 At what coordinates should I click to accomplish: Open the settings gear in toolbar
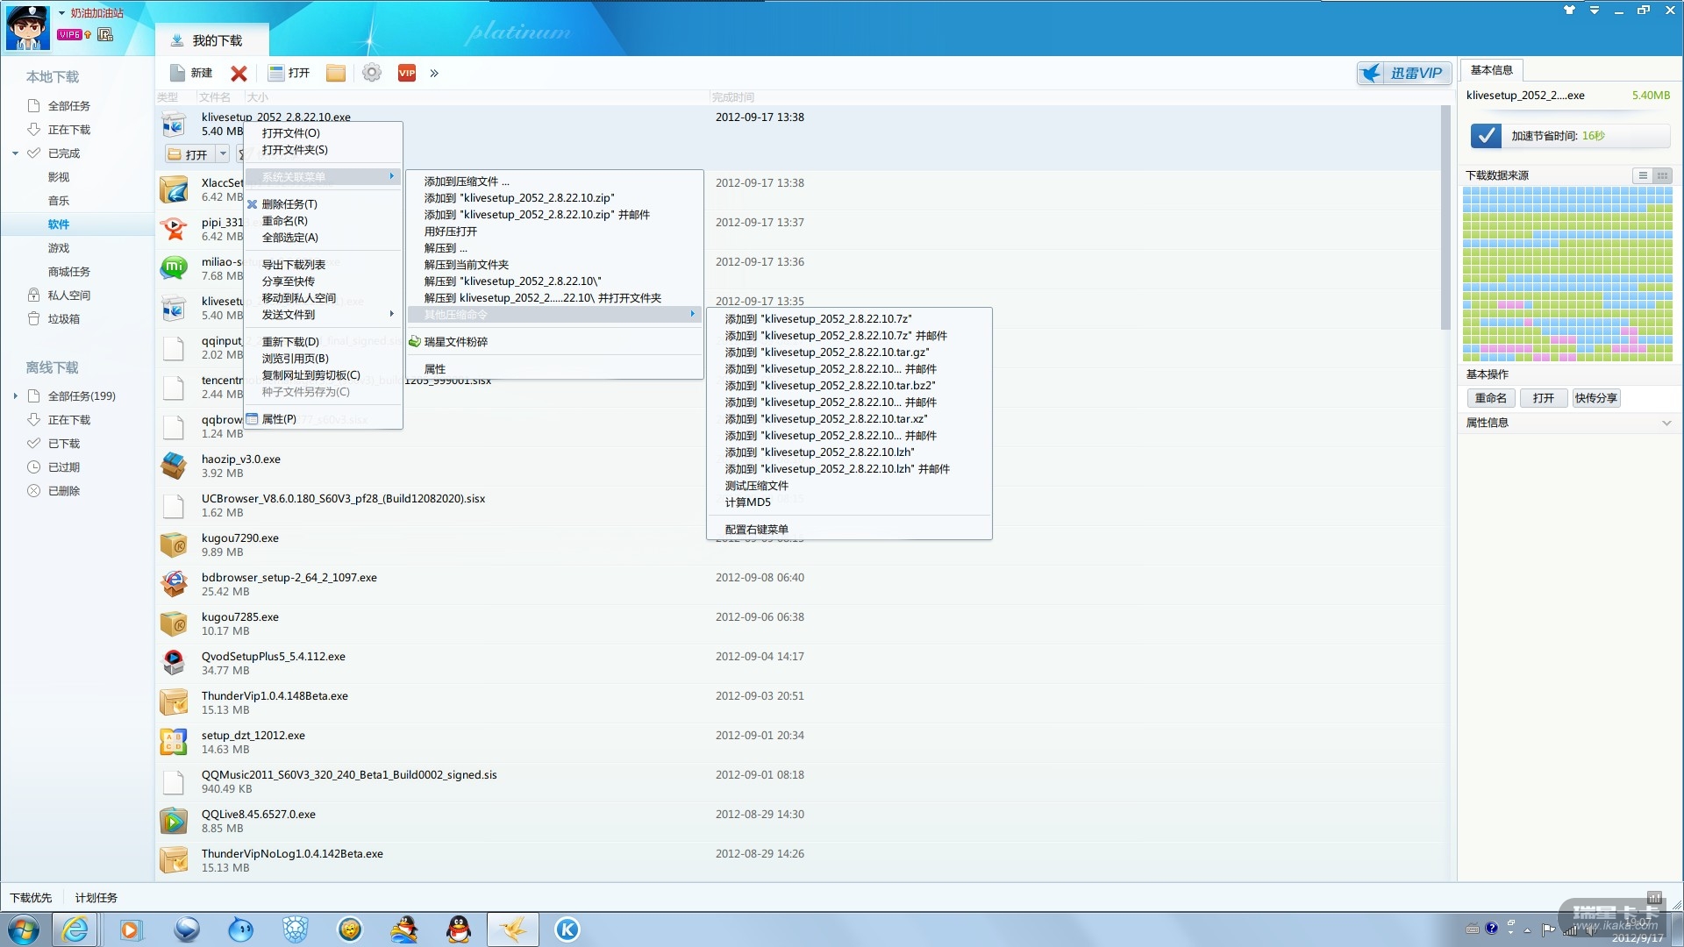372,73
